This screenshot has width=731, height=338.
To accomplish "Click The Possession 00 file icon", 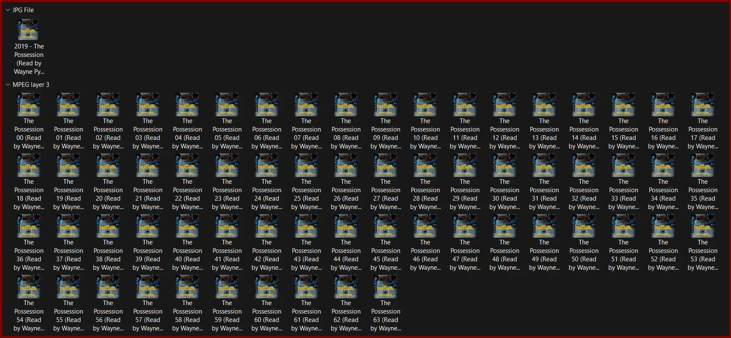I will click(29, 105).
